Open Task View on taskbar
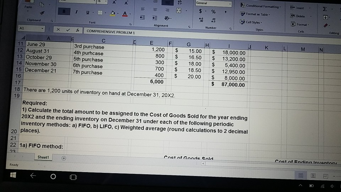Image resolution: width=341 pixels, height=192 pixels. (73, 177)
